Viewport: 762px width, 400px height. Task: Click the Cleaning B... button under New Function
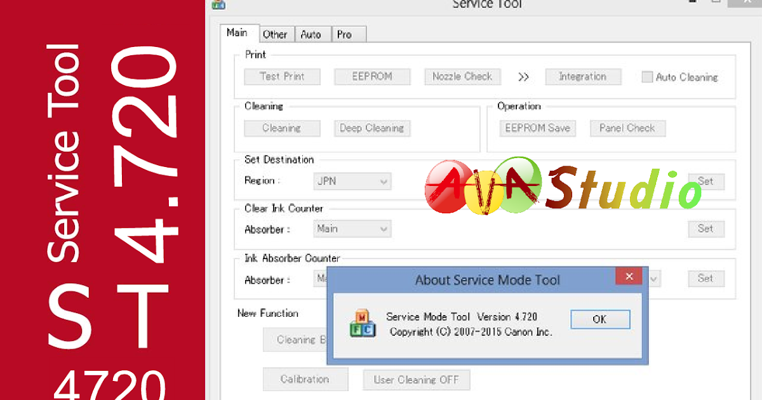point(295,340)
